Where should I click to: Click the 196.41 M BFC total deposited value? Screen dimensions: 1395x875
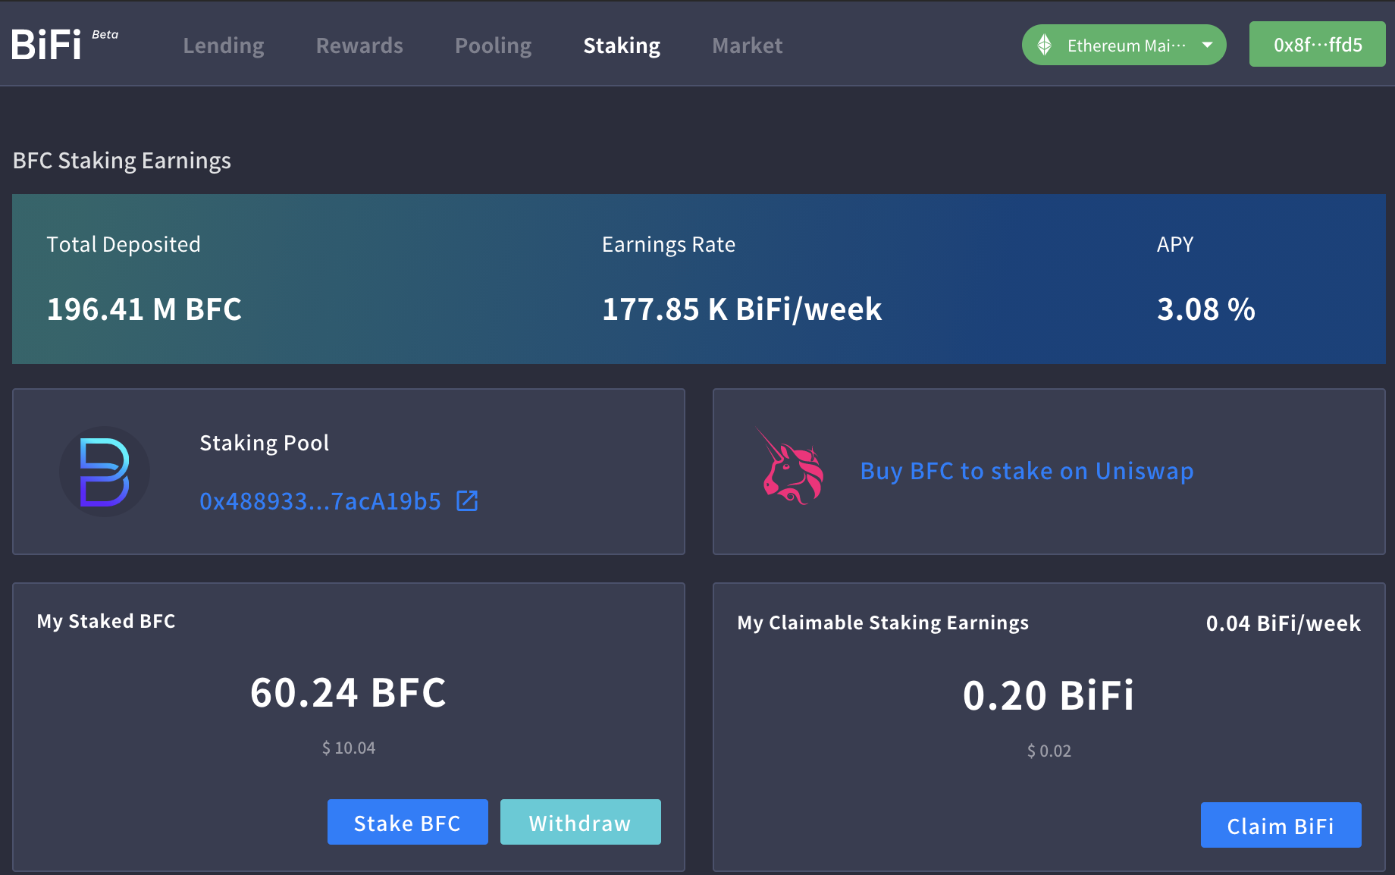144,309
